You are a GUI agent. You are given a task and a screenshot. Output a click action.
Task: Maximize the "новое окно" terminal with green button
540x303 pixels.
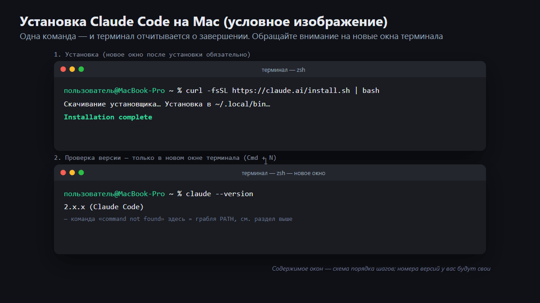[x=81, y=172]
